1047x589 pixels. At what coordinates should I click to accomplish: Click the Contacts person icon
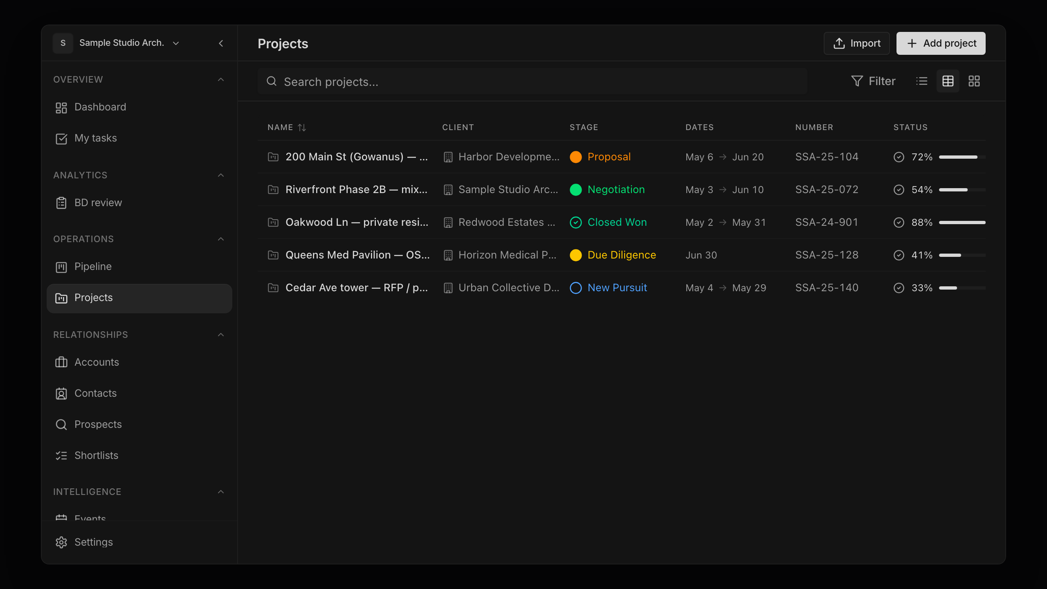[x=61, y=393]
